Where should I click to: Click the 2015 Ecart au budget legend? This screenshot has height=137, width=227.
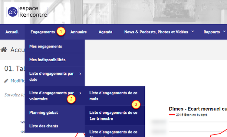click(188, 115)
